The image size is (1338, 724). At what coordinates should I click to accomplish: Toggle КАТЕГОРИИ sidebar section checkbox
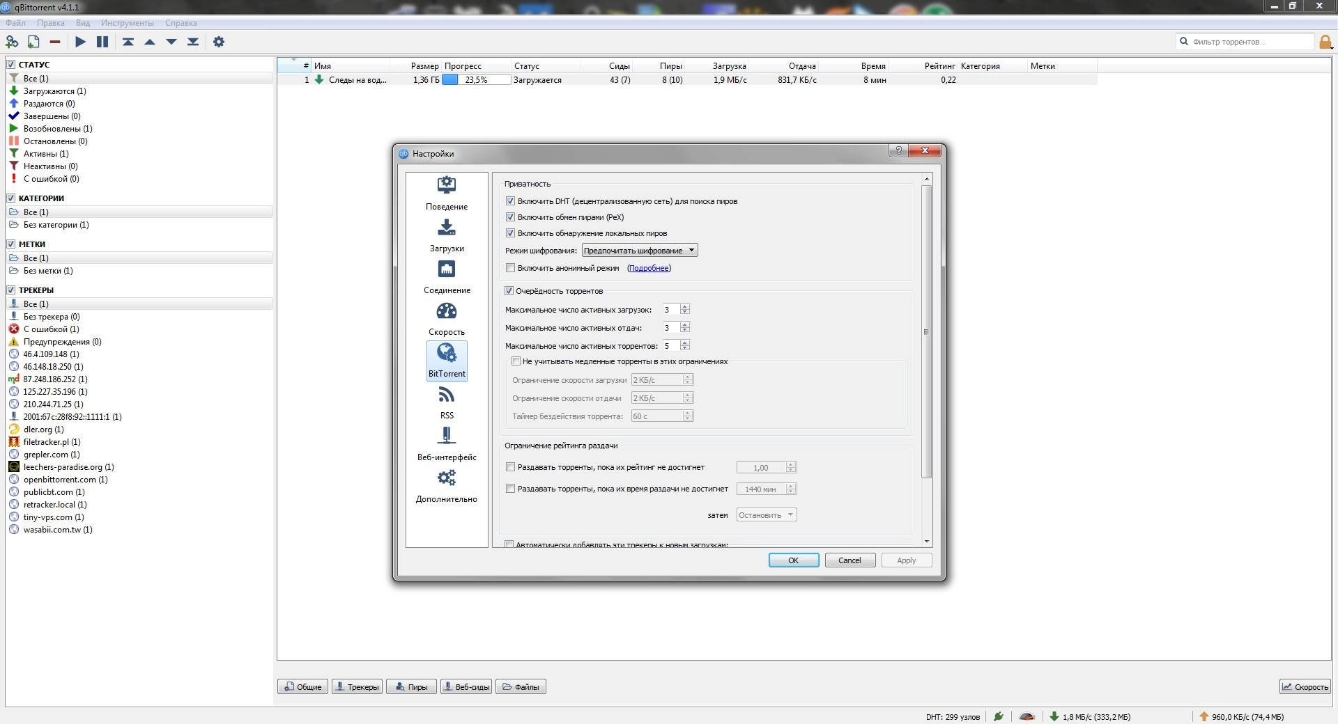click(x=11, y=198)
